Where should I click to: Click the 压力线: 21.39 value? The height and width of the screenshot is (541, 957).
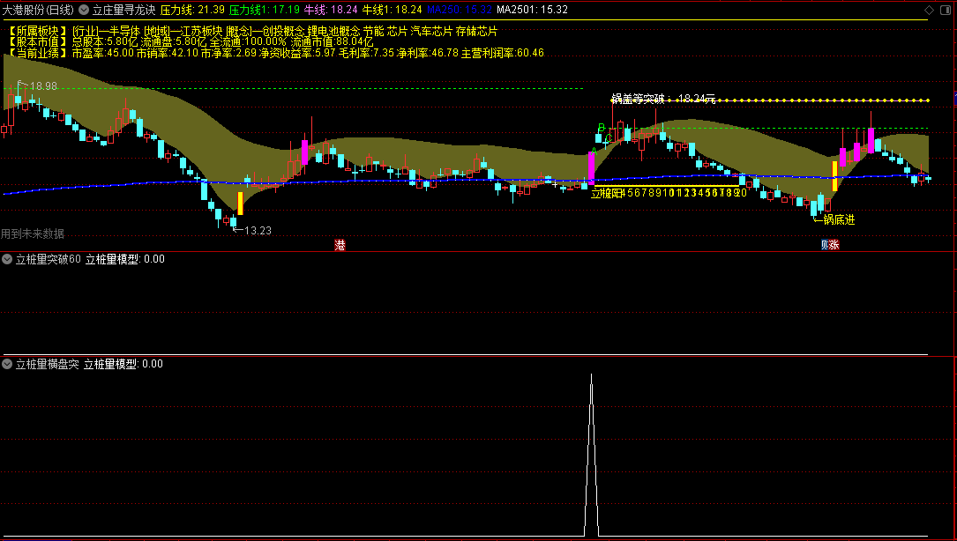[192, 10]
